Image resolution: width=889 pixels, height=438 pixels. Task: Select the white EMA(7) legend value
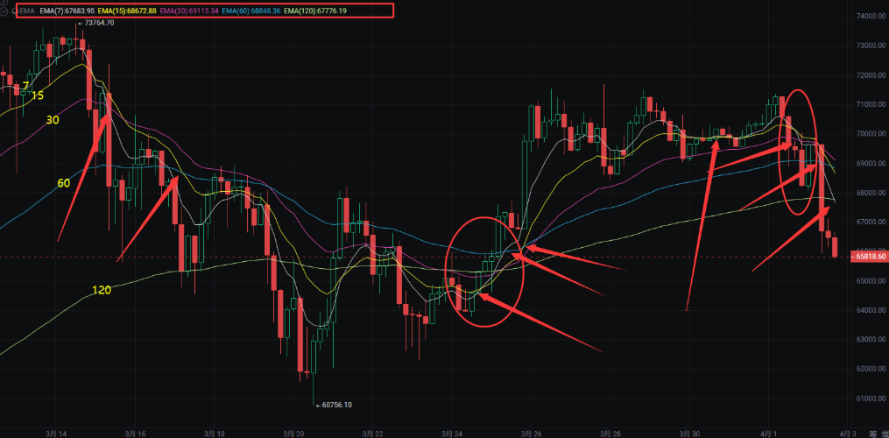tap(67, 11)
